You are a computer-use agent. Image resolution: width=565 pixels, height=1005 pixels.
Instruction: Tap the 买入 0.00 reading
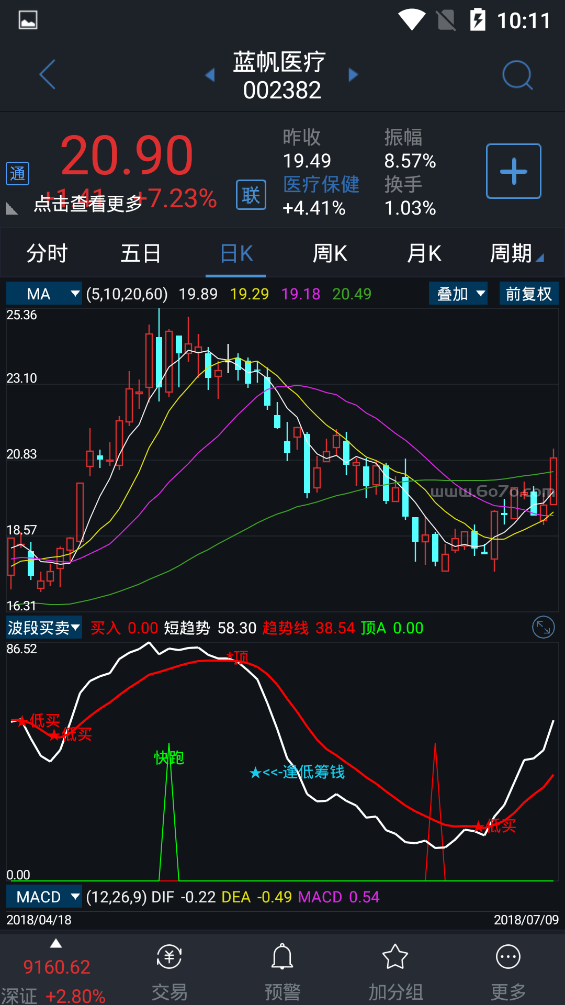click(x=125, y=628)
